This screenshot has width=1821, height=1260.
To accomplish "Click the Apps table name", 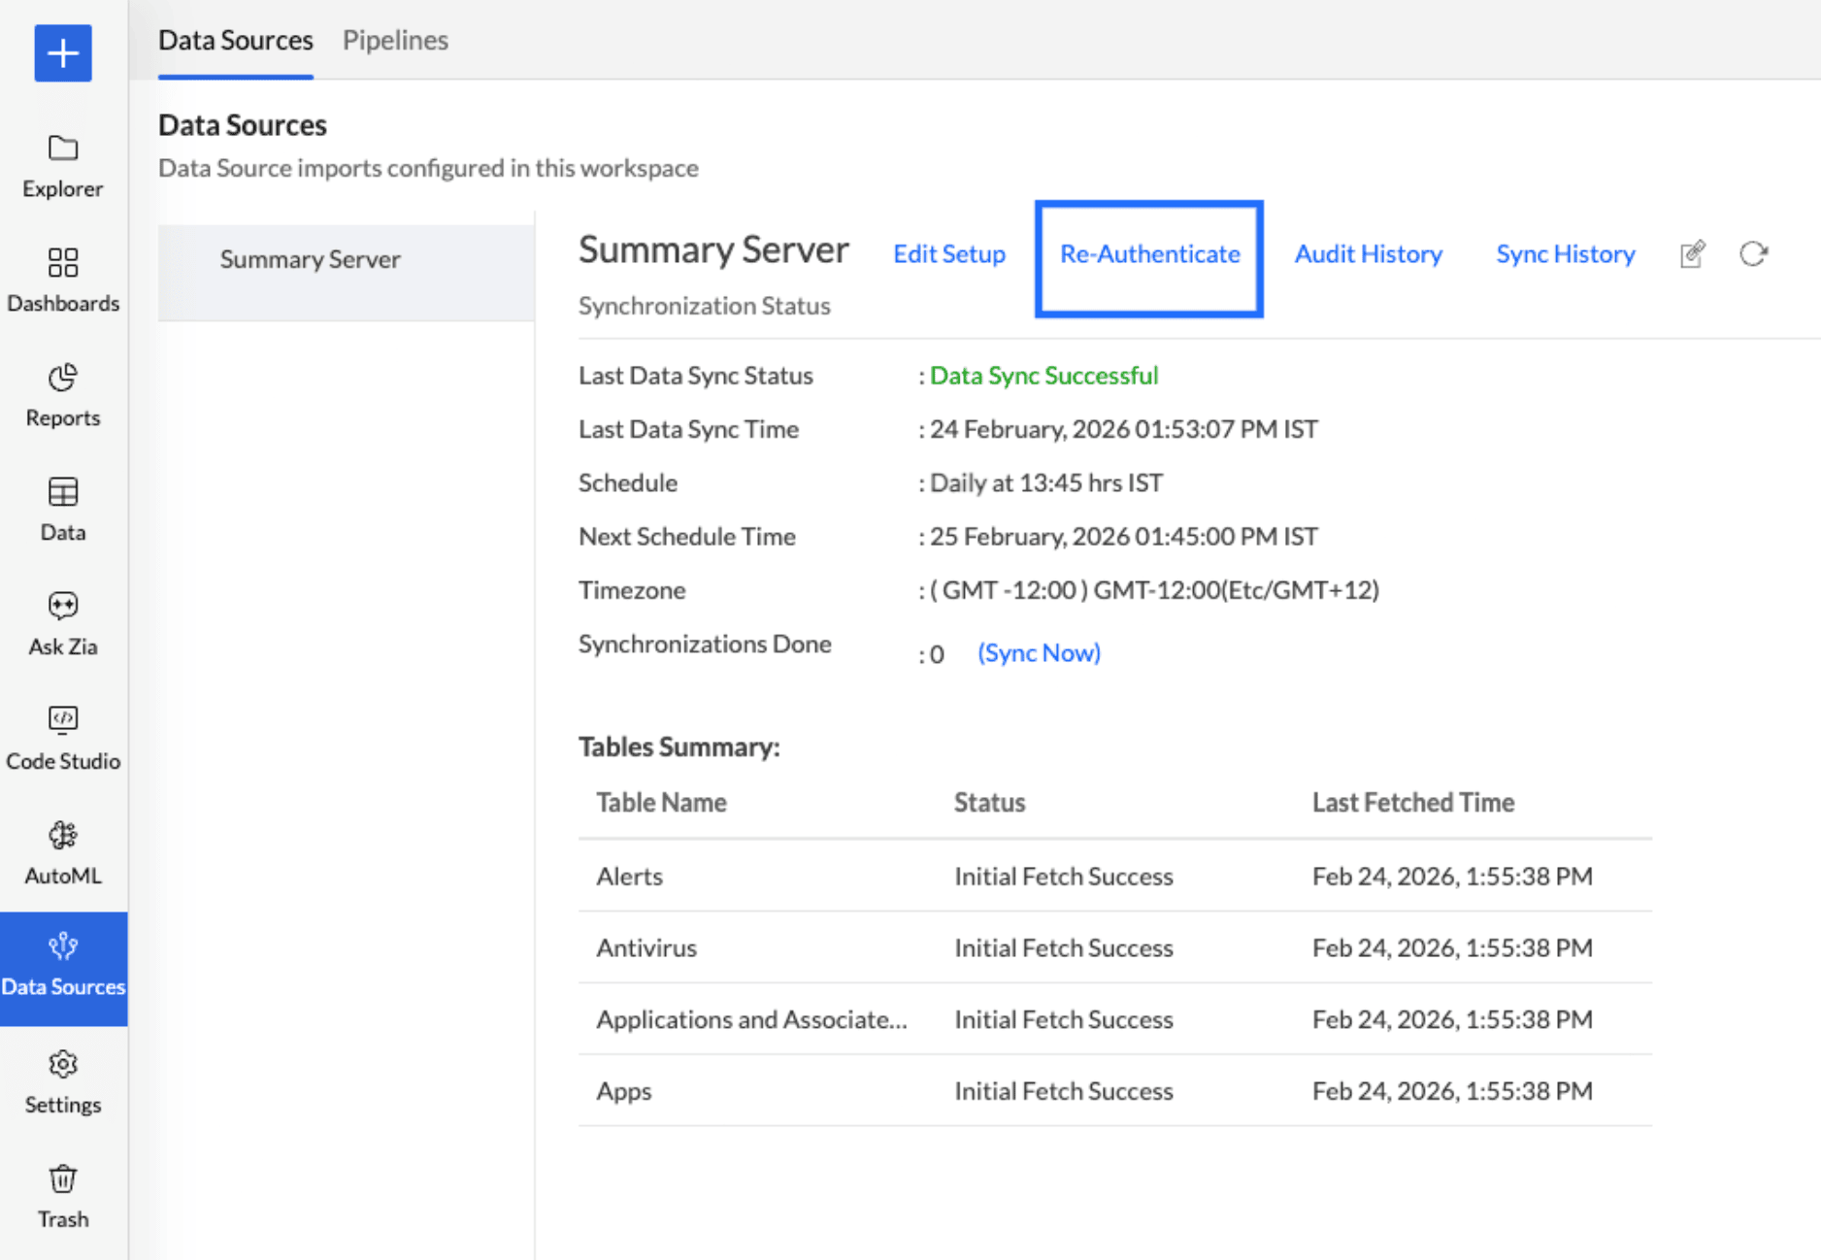I will (624, 1091).
